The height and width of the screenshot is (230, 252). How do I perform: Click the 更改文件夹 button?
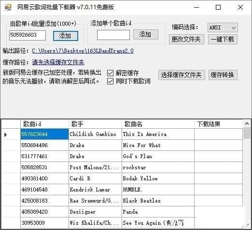(186, 39)
